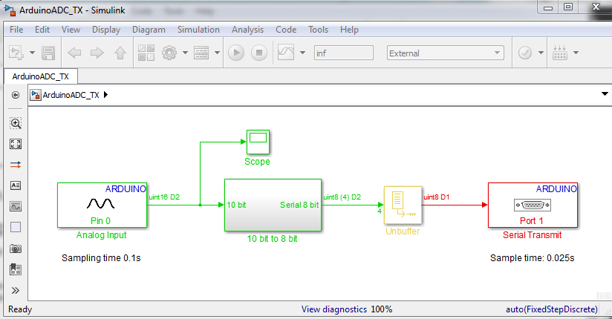Open the Model Explorer icon
This screenshot has width=612, height=319.
[x=201, y=53]
